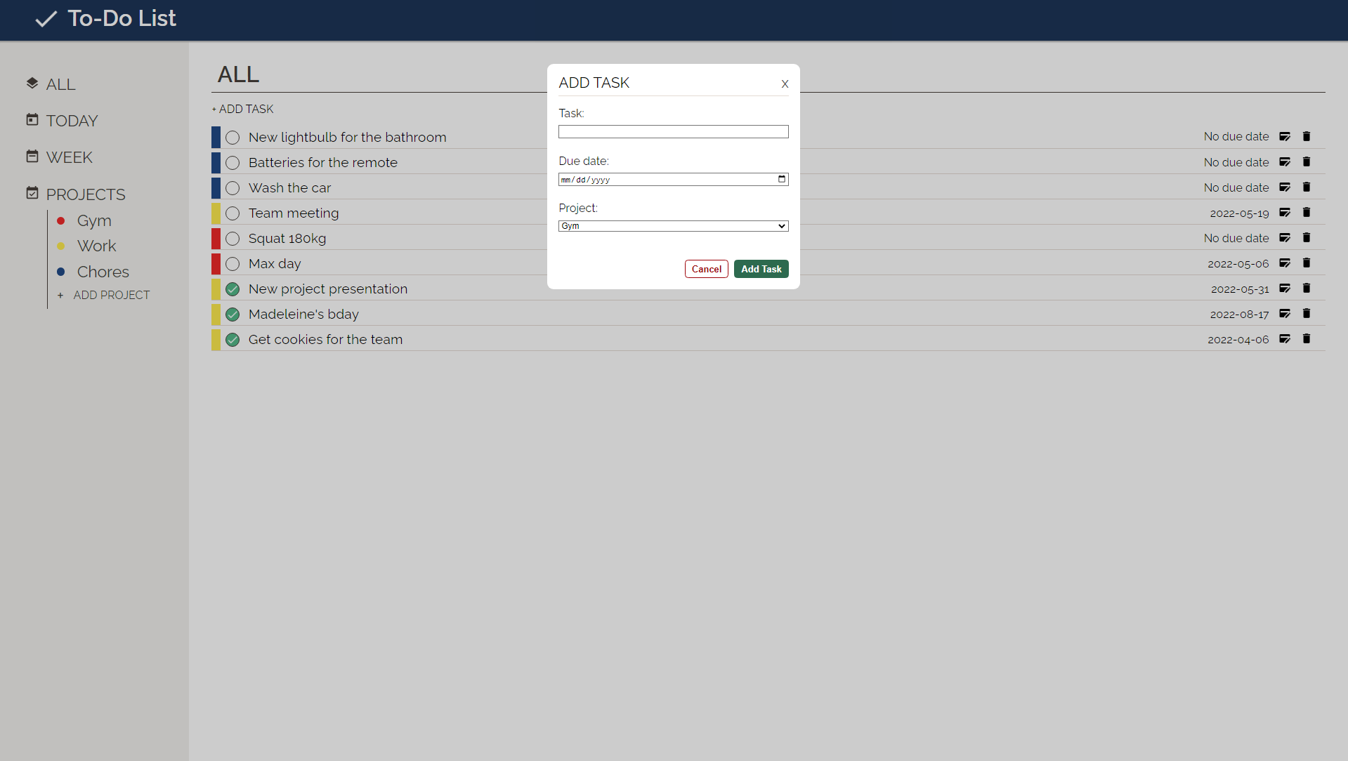Open the date picker calendar icon
1348x761 pixels.
[x=781, y=179]
